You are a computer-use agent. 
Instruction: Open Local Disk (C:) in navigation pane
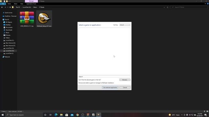pyautogui.click(x=10, y=40)
